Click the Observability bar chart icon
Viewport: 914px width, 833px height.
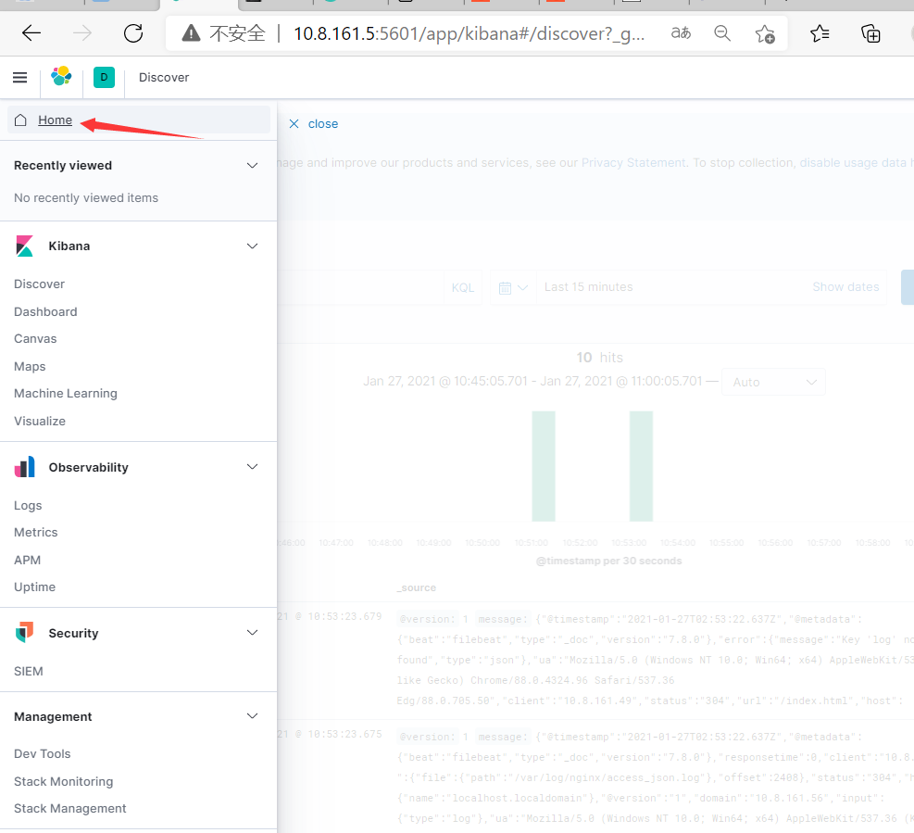[24, 467]
